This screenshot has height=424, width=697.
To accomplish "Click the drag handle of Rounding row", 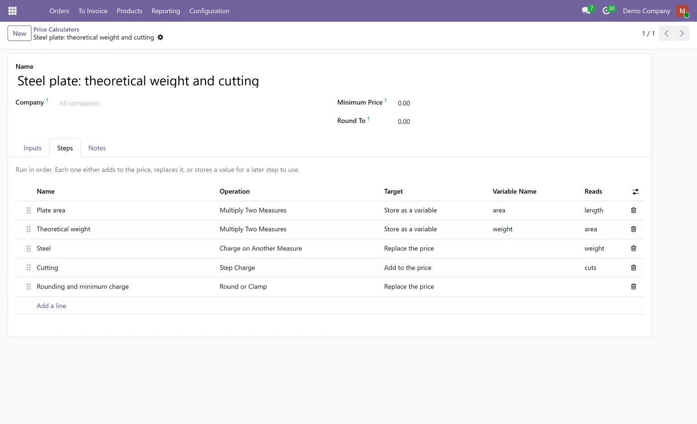I will pyautogui.click(x=28, y=286).
